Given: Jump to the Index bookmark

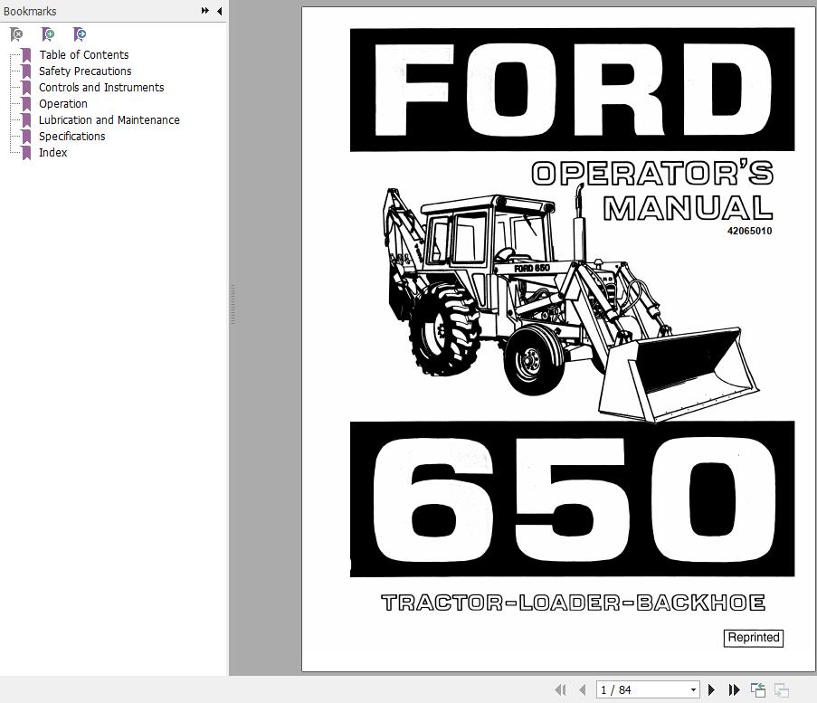Looking at the screenshot, I should [52, 152].
